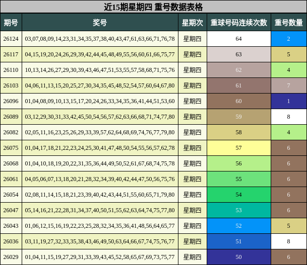Click the 重球号码连续次数 column header

pyautogui.click(x=239, y=23)
